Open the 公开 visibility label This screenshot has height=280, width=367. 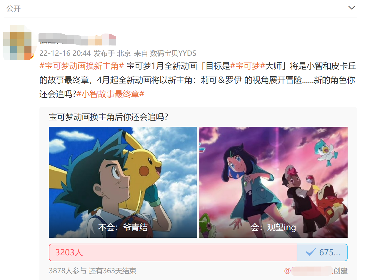[14, 9]
